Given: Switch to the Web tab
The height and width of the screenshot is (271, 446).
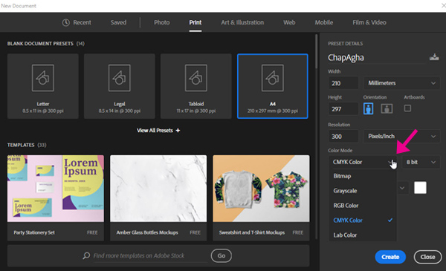Looking at the screenshot, I should coord(289,22).
